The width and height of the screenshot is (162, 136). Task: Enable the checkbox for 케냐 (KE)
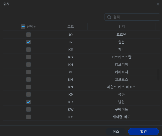(x=28, y=49)
